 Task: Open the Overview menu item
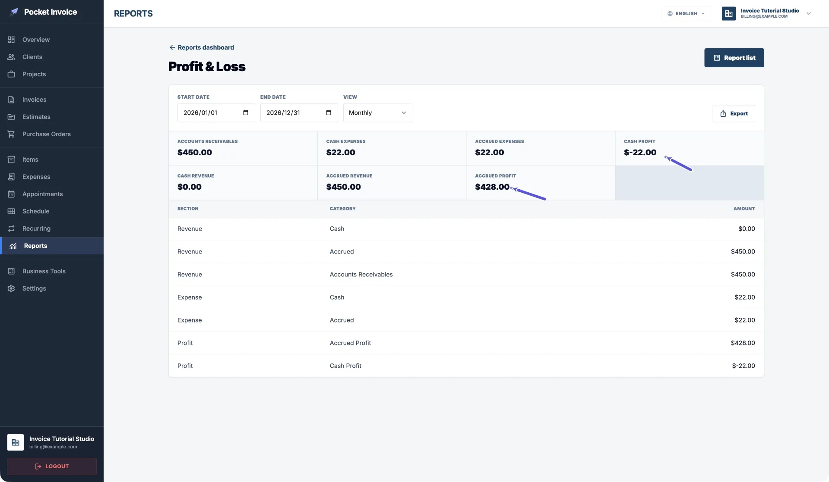(x=52, y=40)
